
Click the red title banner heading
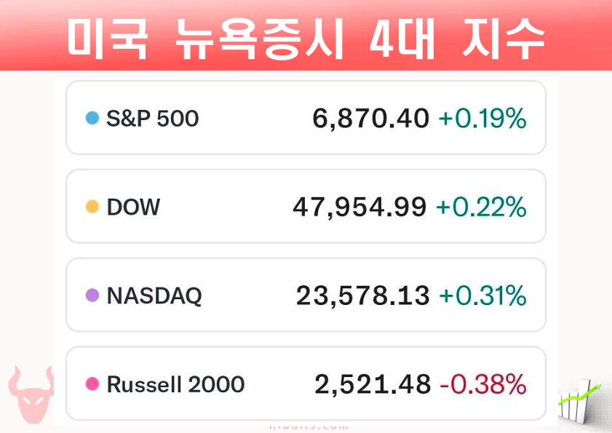point(306,36)
